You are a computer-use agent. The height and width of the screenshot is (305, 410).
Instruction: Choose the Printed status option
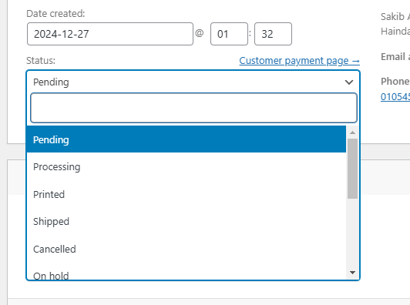(187, 194)
